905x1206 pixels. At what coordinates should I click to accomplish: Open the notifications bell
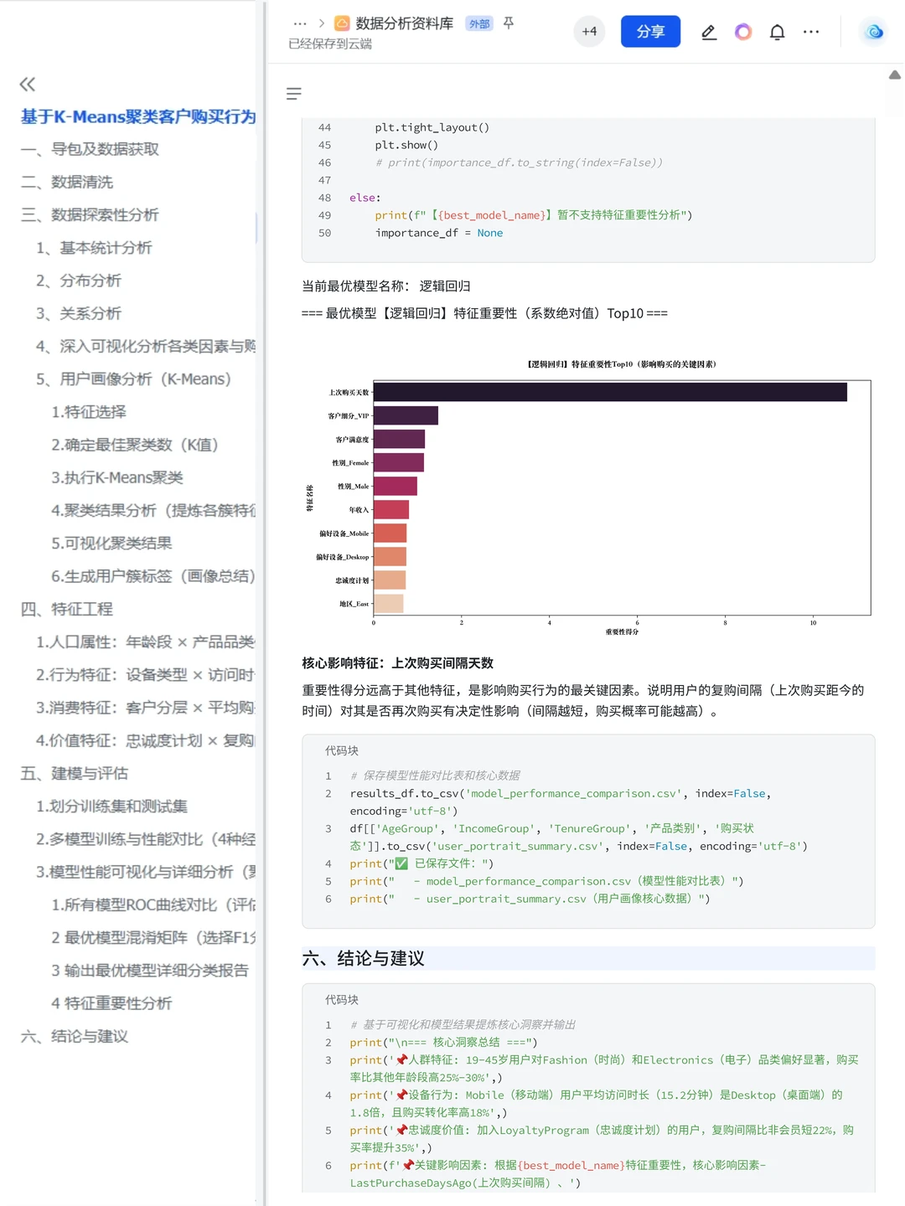[x=777, y=32]
